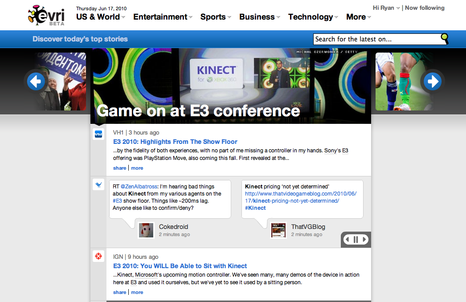The height and width of the screenshot is (302, 466).
Task: Click the IGN 9 hours ago label
Action: (x=135, y=257)
